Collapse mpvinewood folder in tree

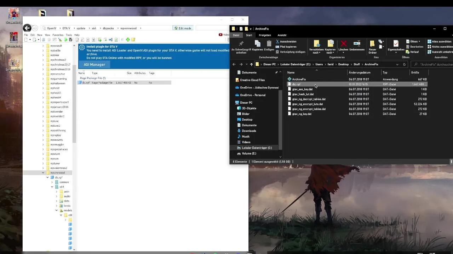(43, 173)
